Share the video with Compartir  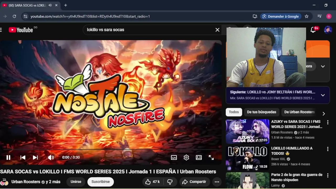[x=195, y=182]
